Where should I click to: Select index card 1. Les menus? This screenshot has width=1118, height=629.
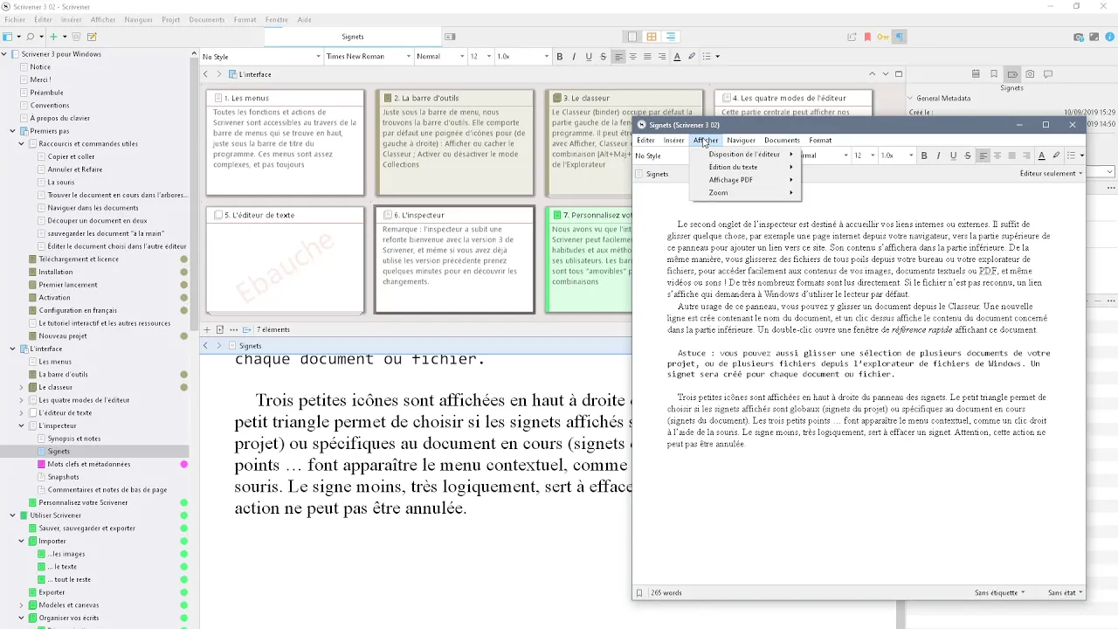coord(285,142)
